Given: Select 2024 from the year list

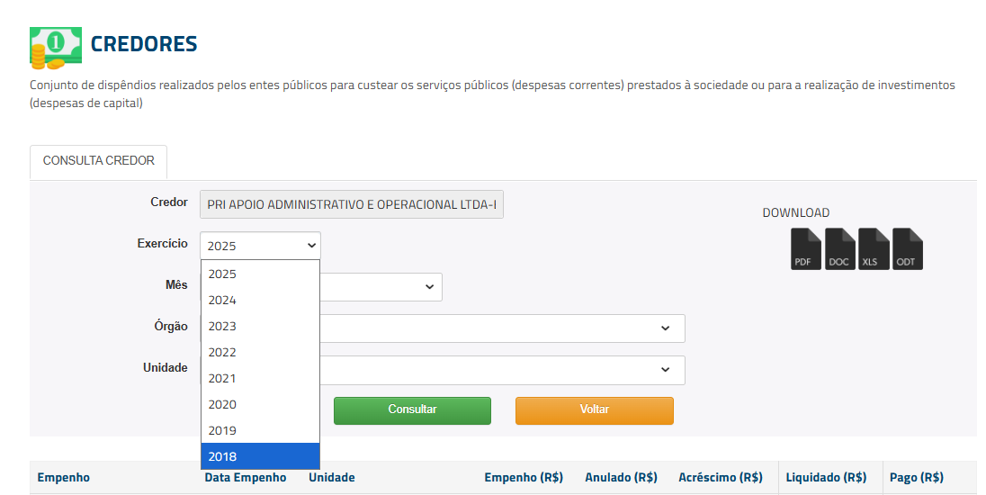Looking at the screenshot, I should click(x=259, y=300).
